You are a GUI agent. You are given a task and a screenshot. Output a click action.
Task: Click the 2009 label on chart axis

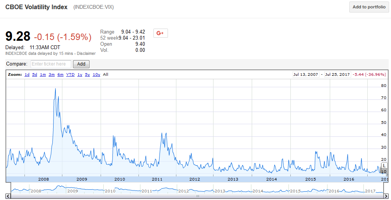(82, 179)
